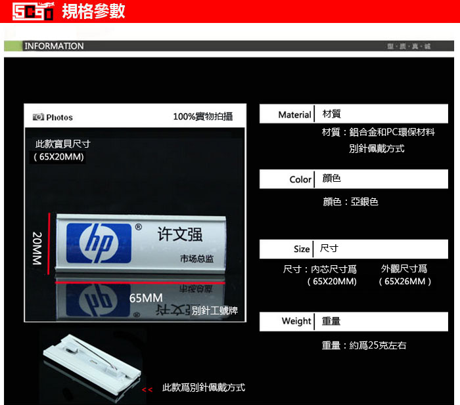The height and width of the screenshot is (405, 460).
Task: Click the vertical 20MM dimension label
Action: [x=37, y=248]
